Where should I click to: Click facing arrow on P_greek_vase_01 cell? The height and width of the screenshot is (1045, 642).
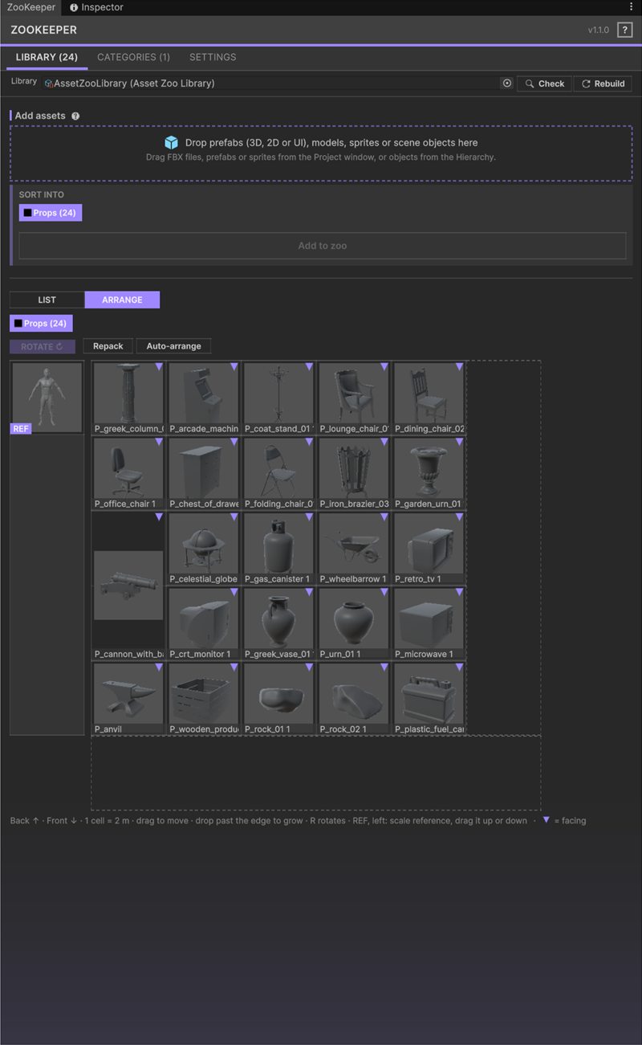tap(309, 592)
